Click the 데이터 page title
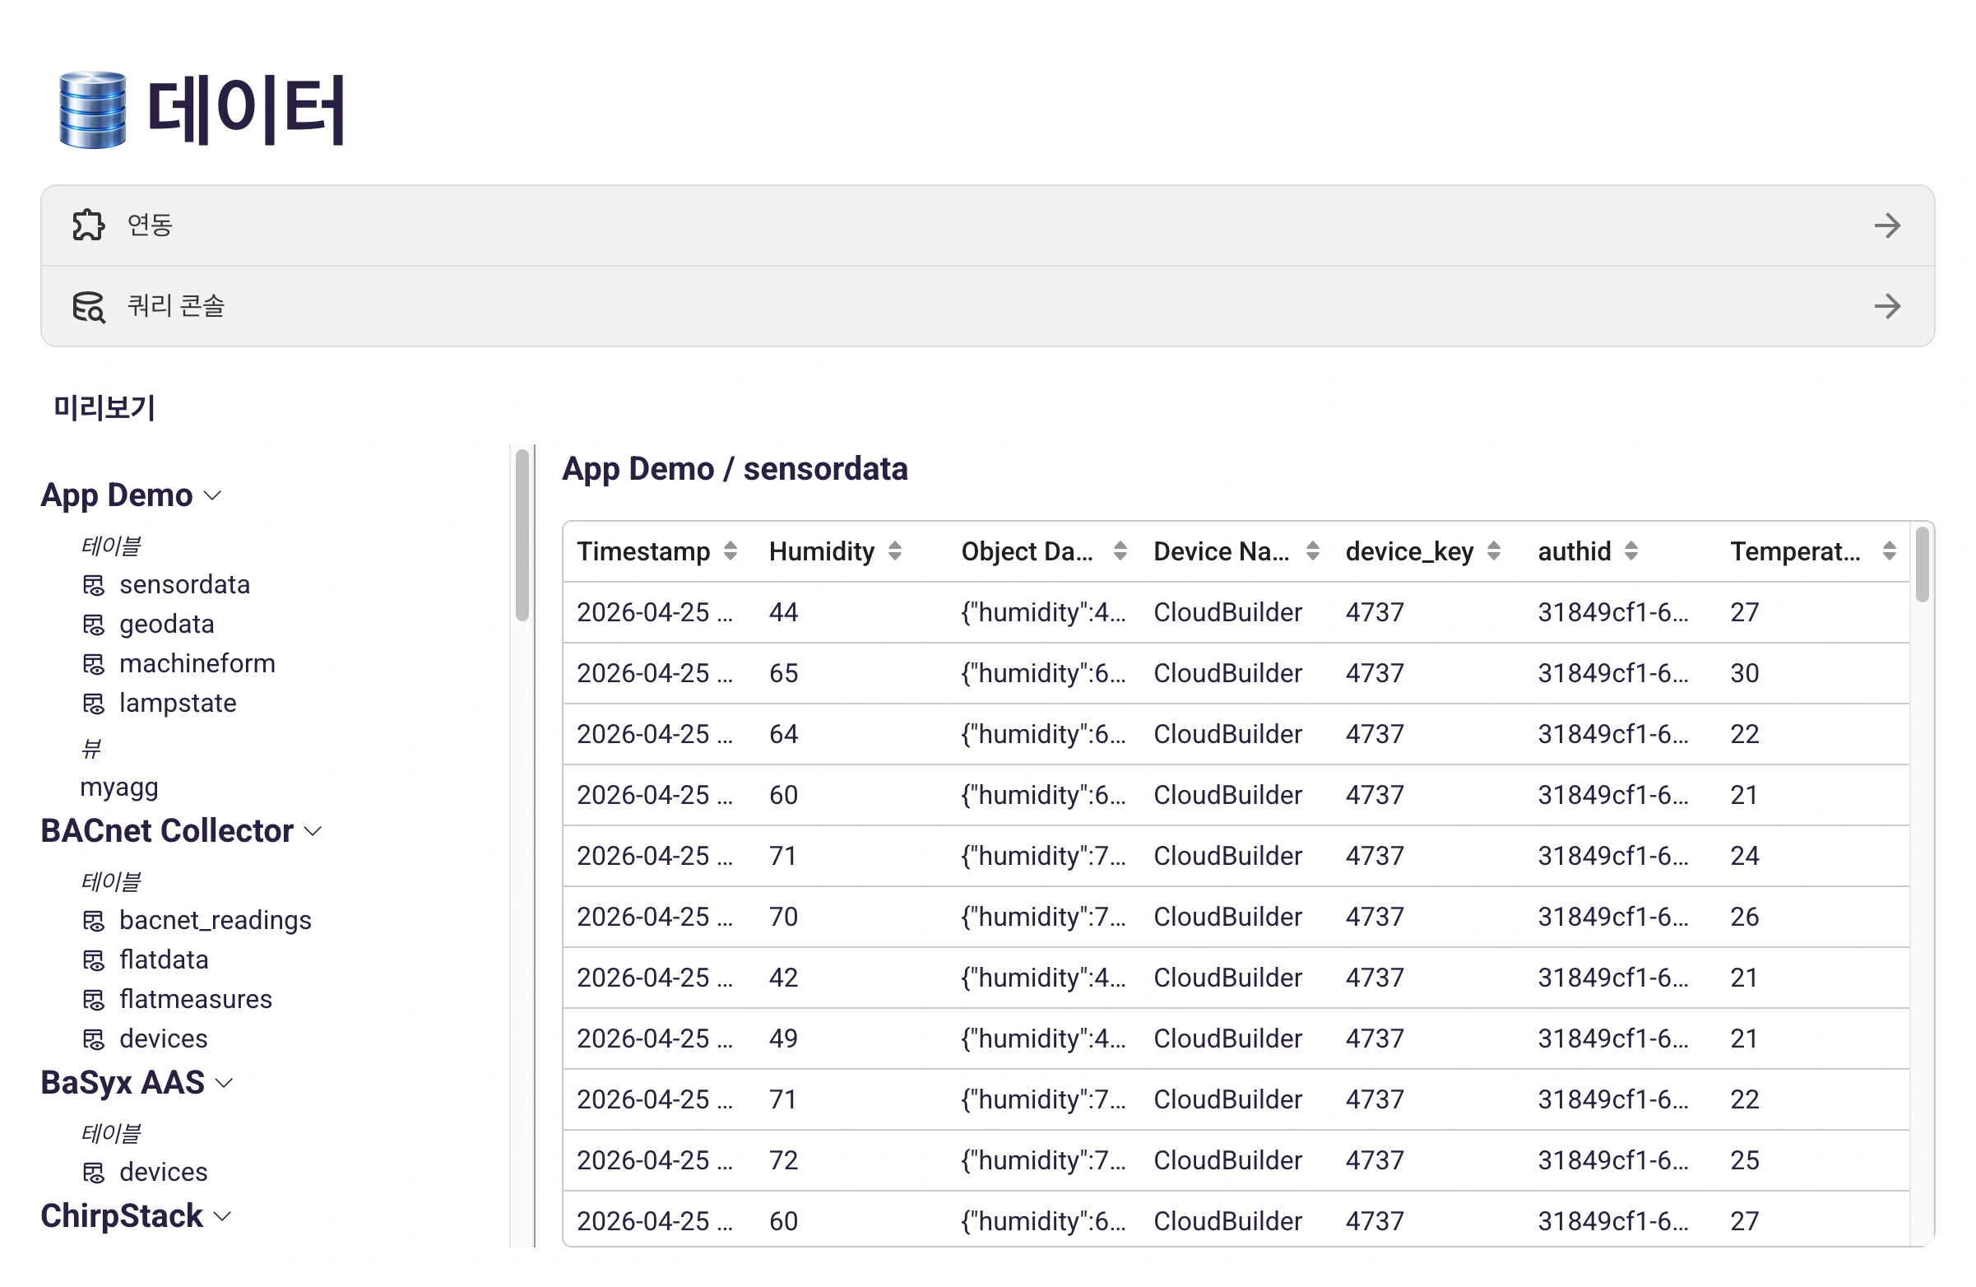The width and height of the screenshot is (1976, 1287). click(246, 109)
